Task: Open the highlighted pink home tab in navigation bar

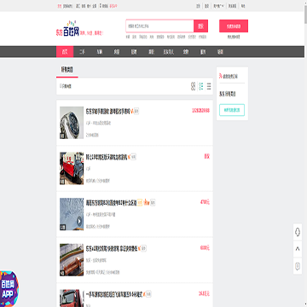Action: coord(65,52)
